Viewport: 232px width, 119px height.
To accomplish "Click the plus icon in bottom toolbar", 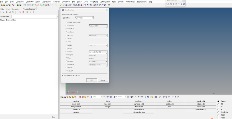I will click(x=176, y=97).
